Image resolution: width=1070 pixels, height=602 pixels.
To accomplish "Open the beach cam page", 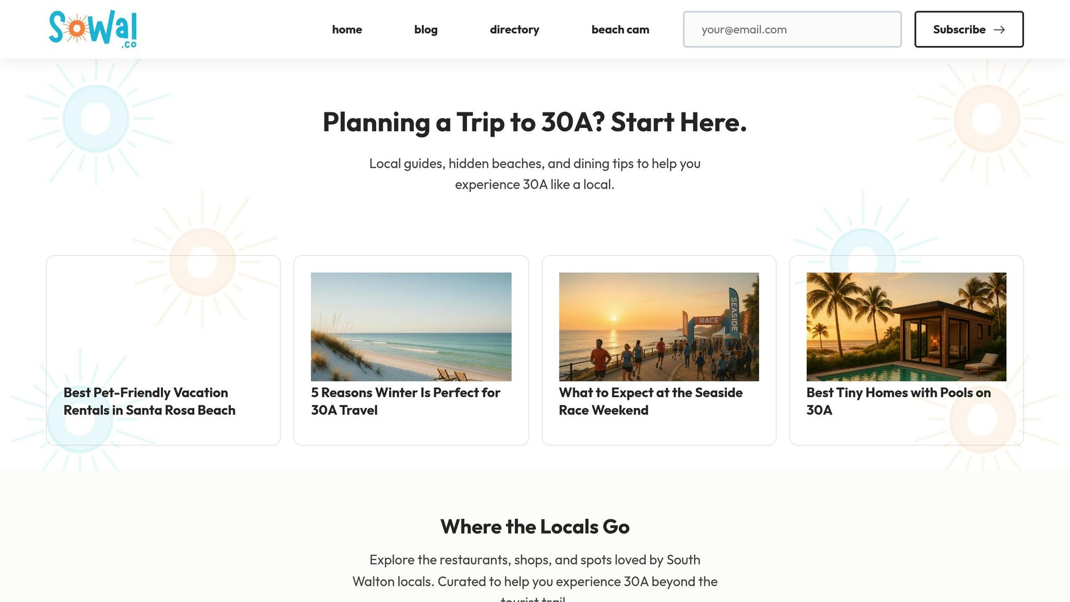I will [x=620, y=30].
